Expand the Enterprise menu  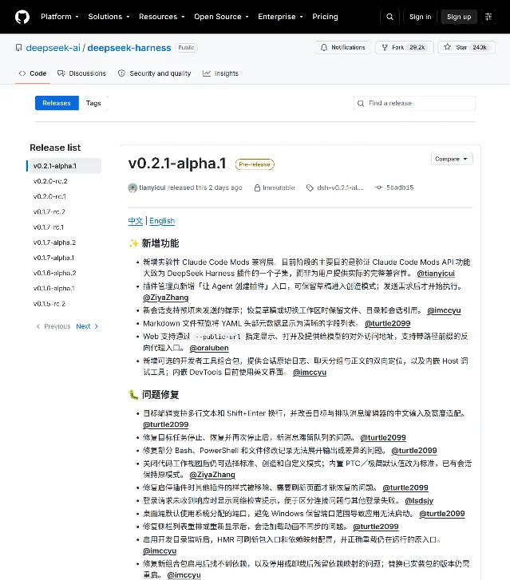tap(280, 17)
